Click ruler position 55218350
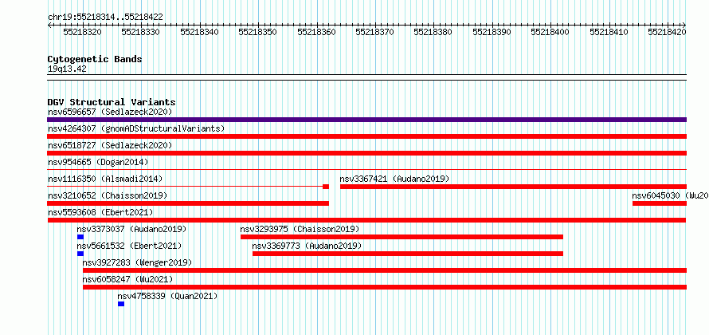 coord(258,32)
